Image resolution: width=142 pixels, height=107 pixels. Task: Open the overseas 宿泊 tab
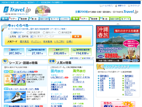click(x=104, y=19)
